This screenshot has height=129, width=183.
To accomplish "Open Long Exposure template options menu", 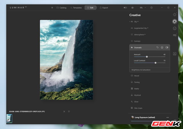I will (168, 118).
